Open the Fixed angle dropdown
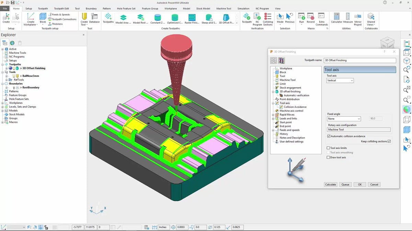 [x=344, y=119]
